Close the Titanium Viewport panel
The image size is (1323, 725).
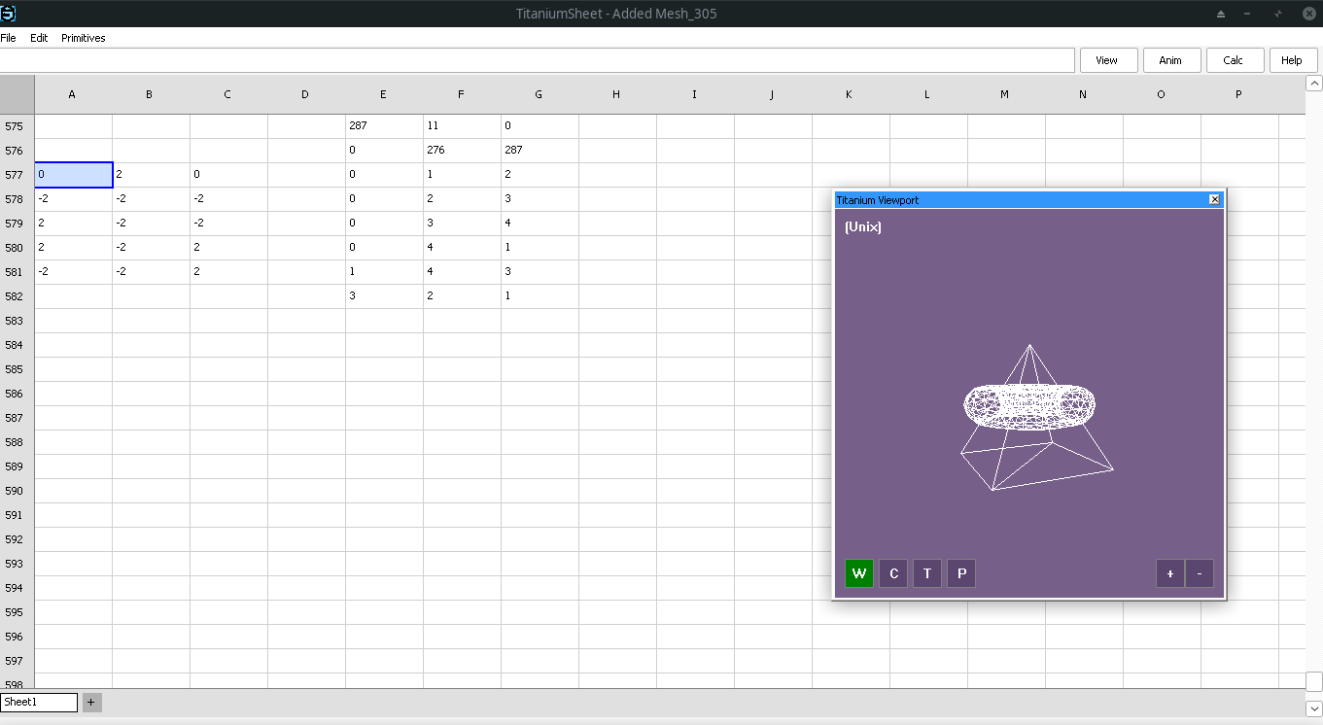coord(1214,199)
